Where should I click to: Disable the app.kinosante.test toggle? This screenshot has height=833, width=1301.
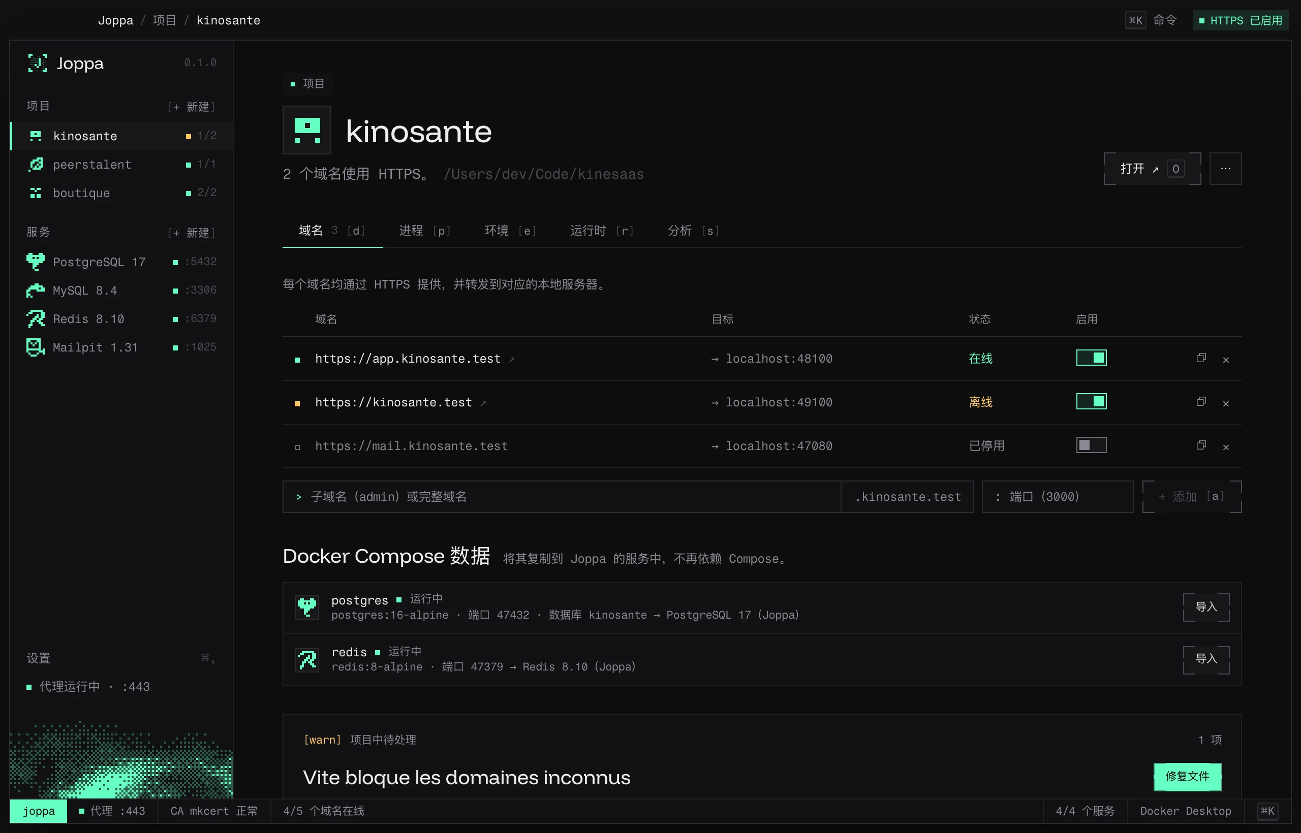[x=1091, y=358]
